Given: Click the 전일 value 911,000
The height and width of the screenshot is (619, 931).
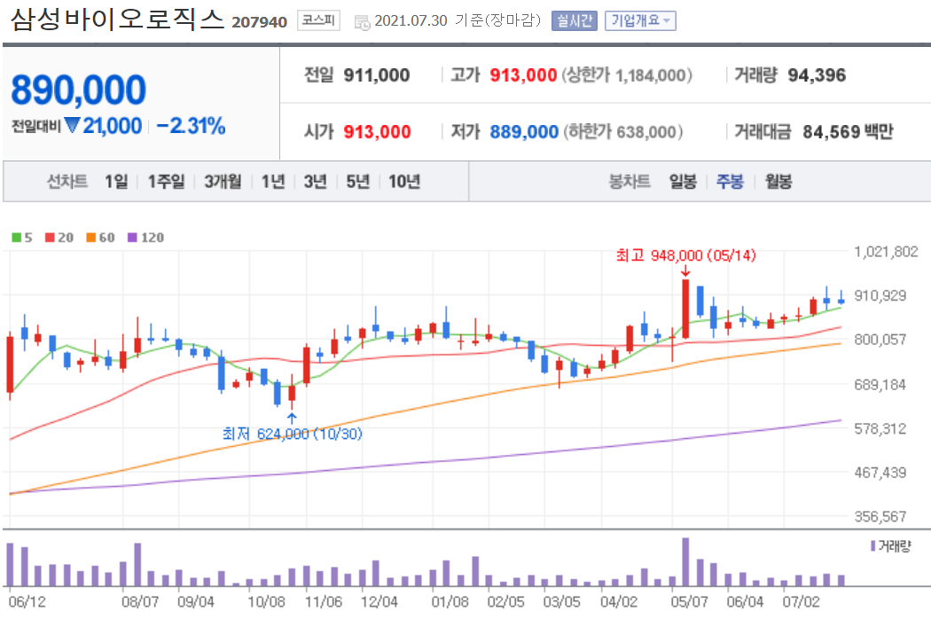Looking at the screenshot, I should (x=377, y=75).
